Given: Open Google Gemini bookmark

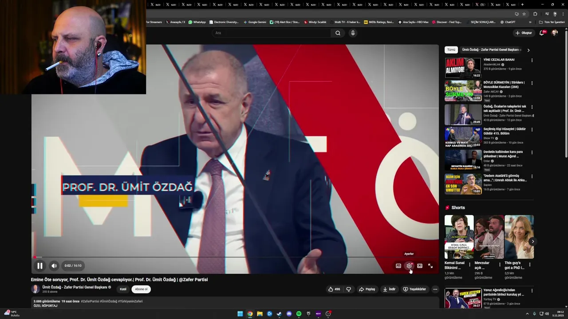Looking at the screenshot, I should 255,22.
